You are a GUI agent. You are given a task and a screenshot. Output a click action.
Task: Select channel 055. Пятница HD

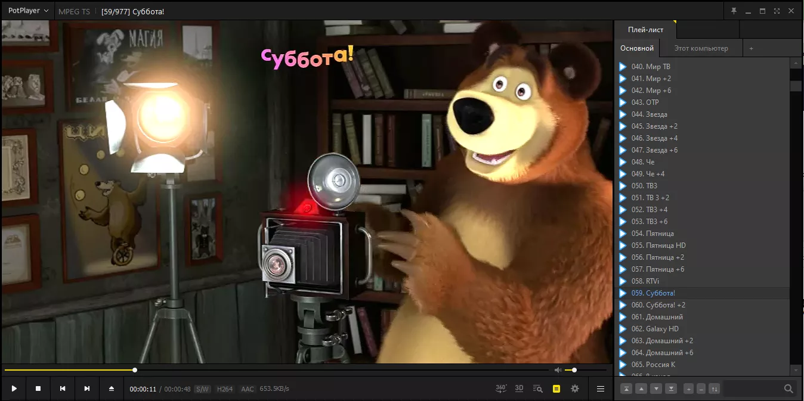[702, 245]
